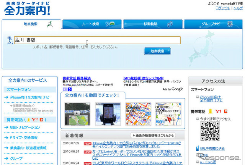
Task: Click the mobile phone icon beside URLを携帯に送る
Action: tap(198, 148)
